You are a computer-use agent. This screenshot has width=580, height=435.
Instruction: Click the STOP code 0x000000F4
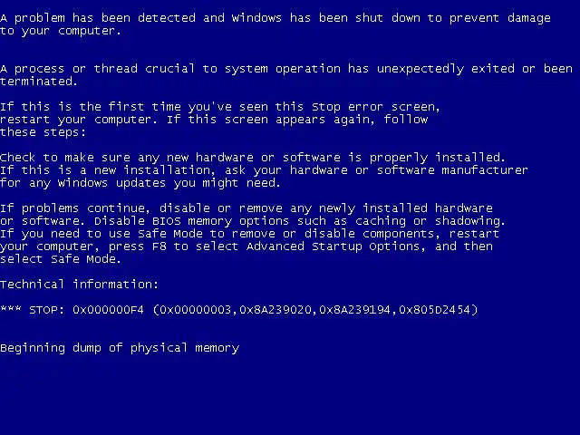pos(108,310)
